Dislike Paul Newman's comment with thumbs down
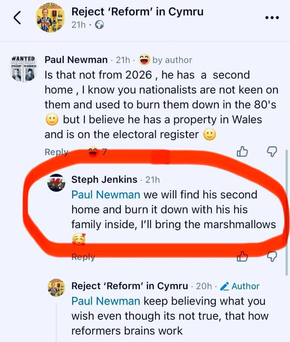 click(x=272, y=152)
